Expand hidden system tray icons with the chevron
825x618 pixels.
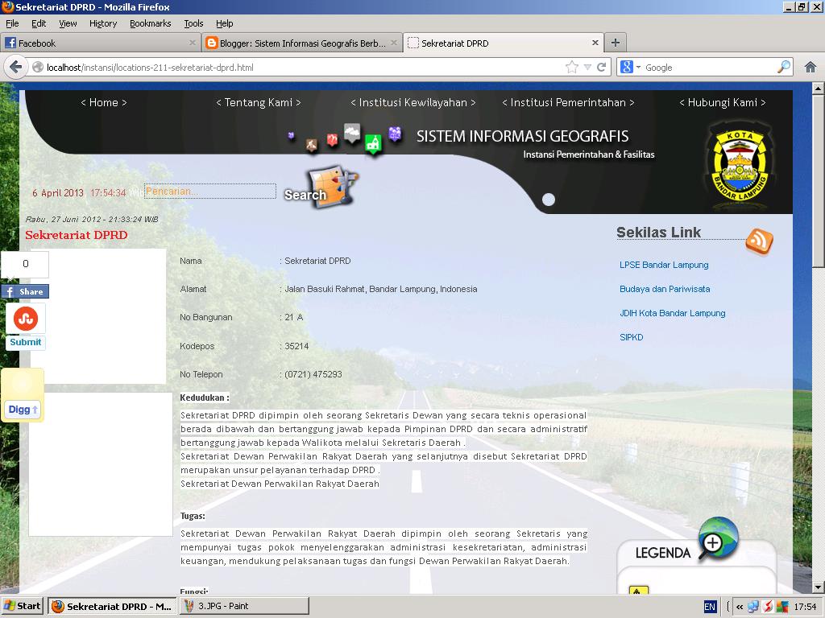coord(739,606)
